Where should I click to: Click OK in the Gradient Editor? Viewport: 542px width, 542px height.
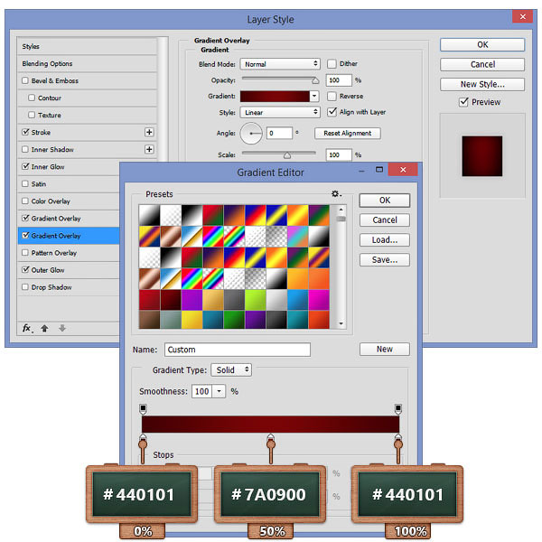[x=385, y=201]
